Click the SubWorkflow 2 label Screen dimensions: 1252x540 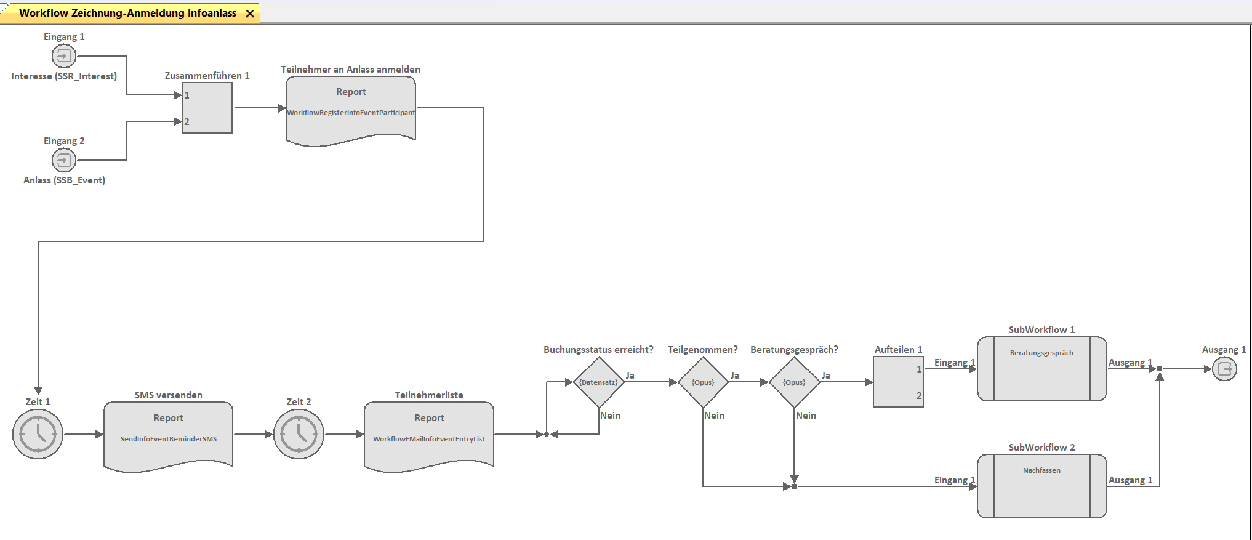point(1041,448)
